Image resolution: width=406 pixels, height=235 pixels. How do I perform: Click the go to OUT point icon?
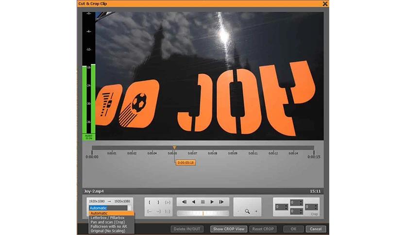[x=158, y=211]
